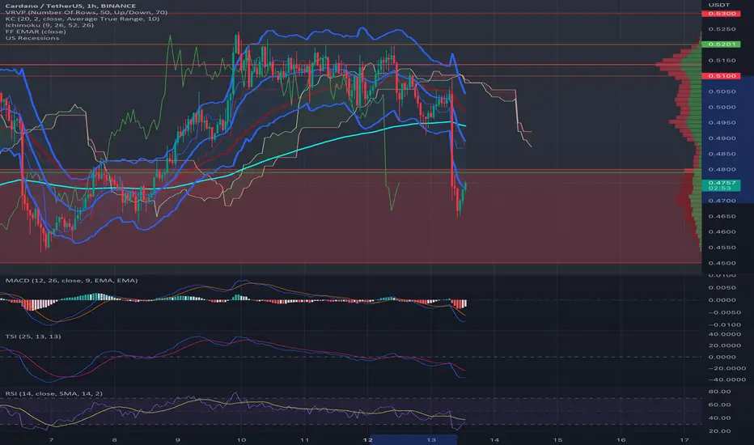Click 0.4950 on the price scale
This screenshot has height=445, width=754.
coord(722,123)
